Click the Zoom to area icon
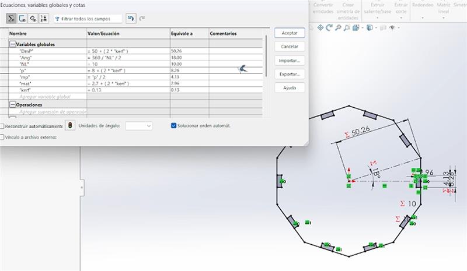This screenshot has height=271, width=467. click(347, 27)
